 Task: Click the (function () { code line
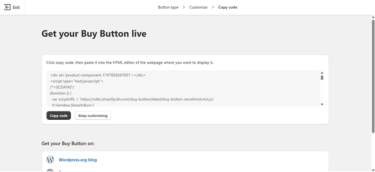click(x=61, y=93)
